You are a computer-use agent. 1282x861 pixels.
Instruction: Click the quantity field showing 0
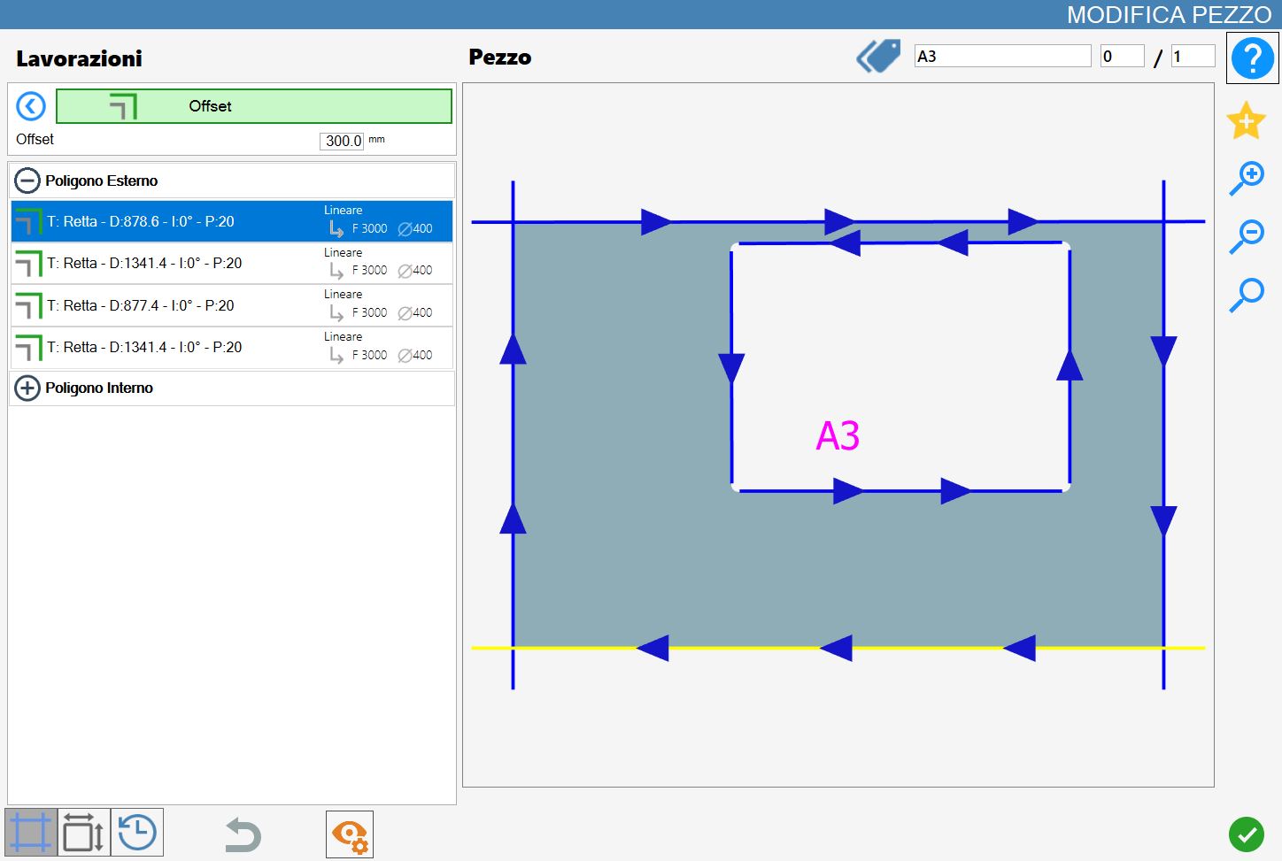pyautogui.click(x=1122, y=56)
